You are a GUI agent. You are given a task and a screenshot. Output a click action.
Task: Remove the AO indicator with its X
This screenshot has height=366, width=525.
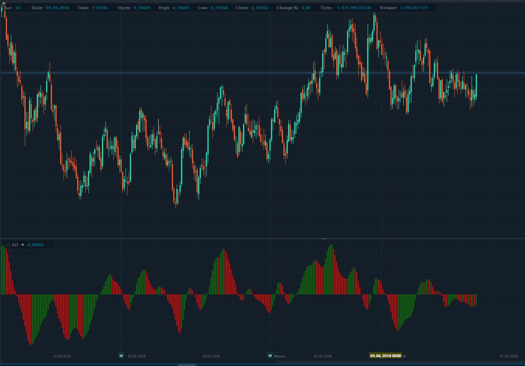48,245
